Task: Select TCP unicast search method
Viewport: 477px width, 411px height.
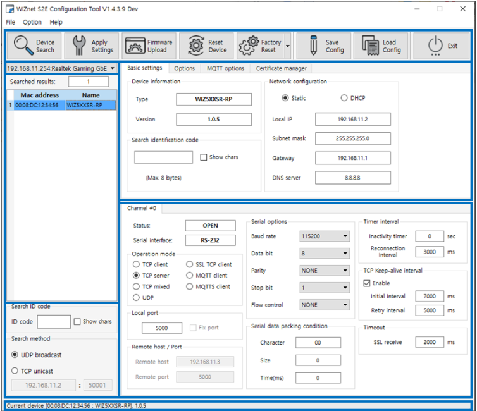Action: tap(32, 371)
